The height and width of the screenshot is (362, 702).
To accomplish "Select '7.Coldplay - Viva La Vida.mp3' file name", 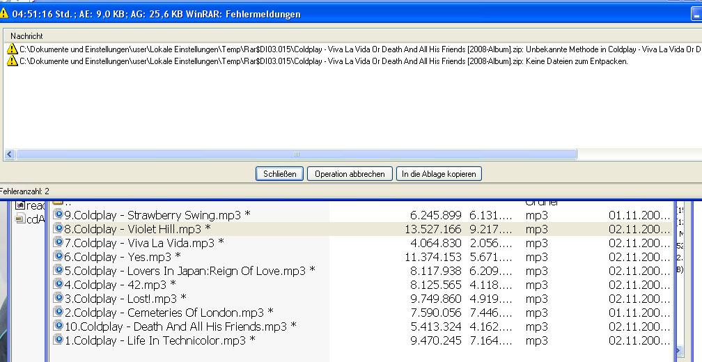I will tap(144, 243).
